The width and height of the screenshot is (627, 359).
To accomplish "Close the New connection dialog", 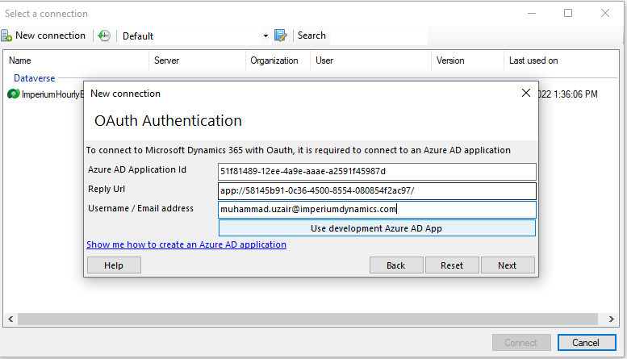I will click(526, 93).
